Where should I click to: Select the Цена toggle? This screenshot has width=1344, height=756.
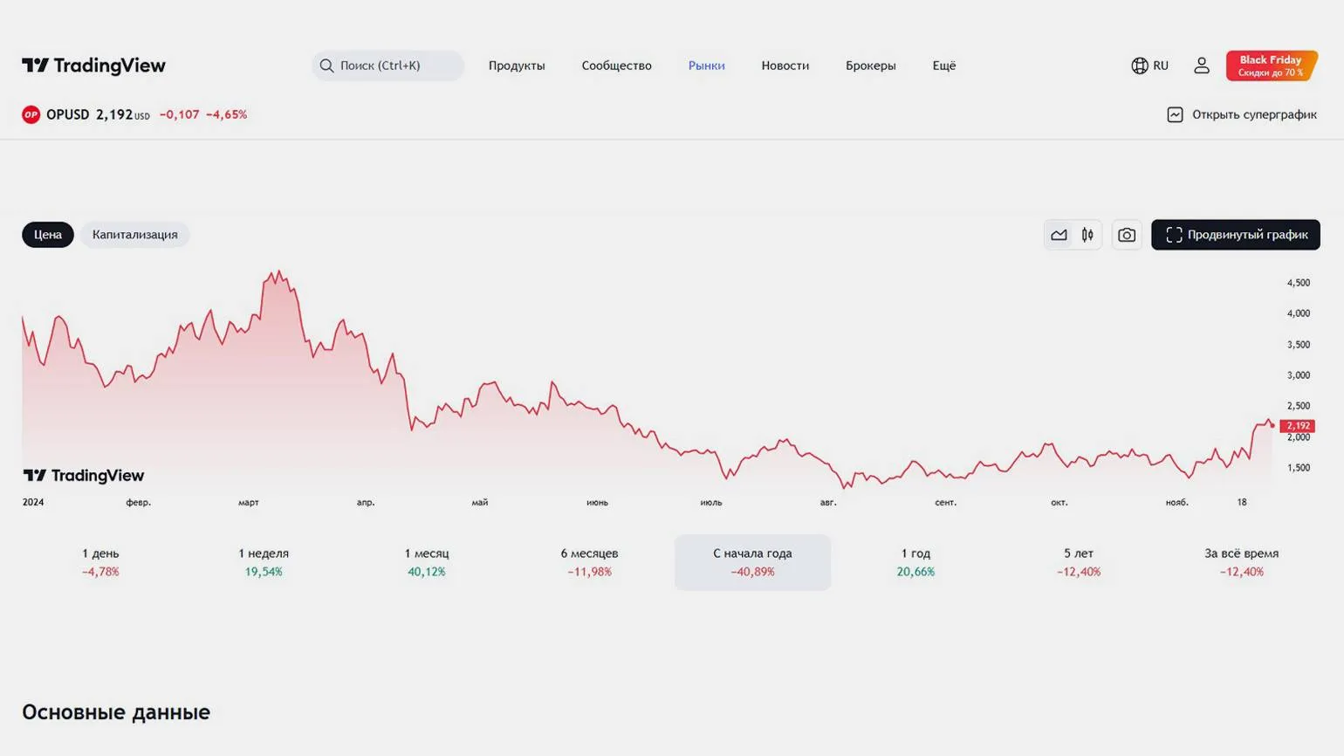[x=48, y=235]
